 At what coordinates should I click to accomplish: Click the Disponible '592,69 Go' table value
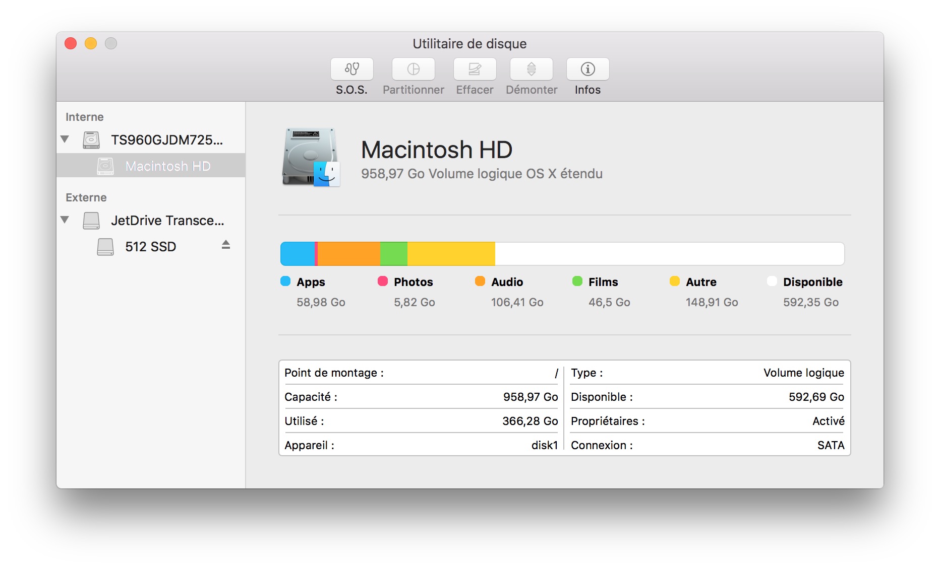tap(816, 397)
